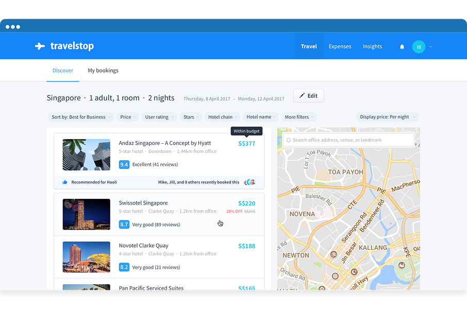Click the W user avatar

click(419, 47)
